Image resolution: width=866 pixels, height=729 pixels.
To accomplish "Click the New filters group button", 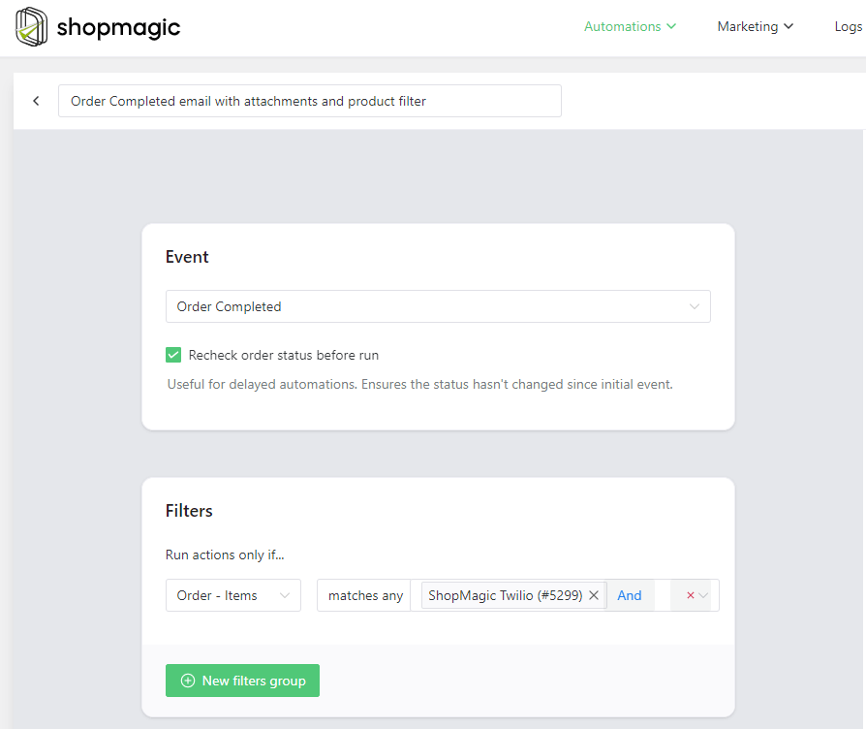I will coord(242,681).
